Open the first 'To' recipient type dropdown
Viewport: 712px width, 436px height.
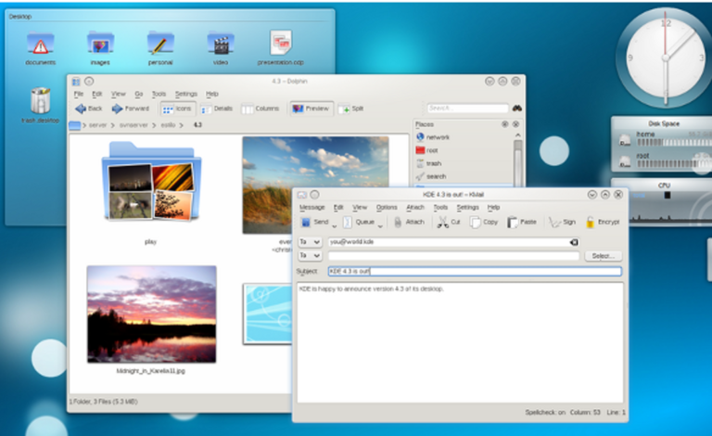point(310,241)
